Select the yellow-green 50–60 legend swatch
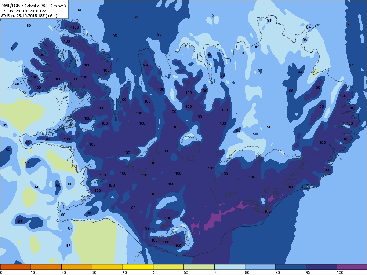The height and width of the screenshot is (275, 367). pos(168,267)
